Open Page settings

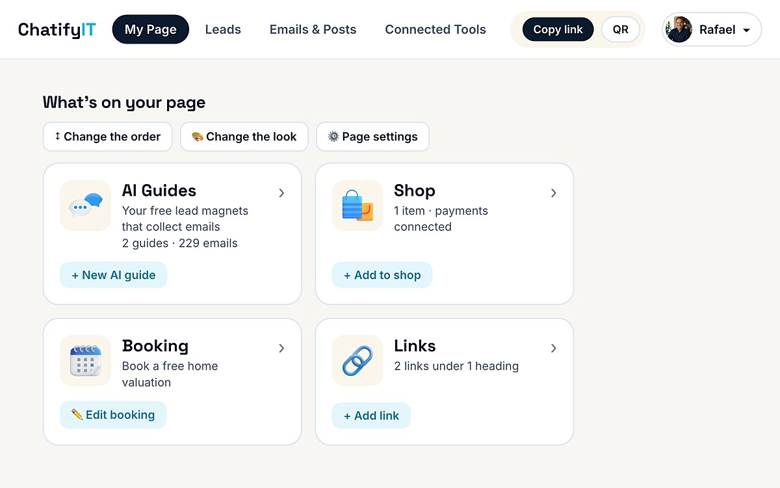click(x=372, y=137)
